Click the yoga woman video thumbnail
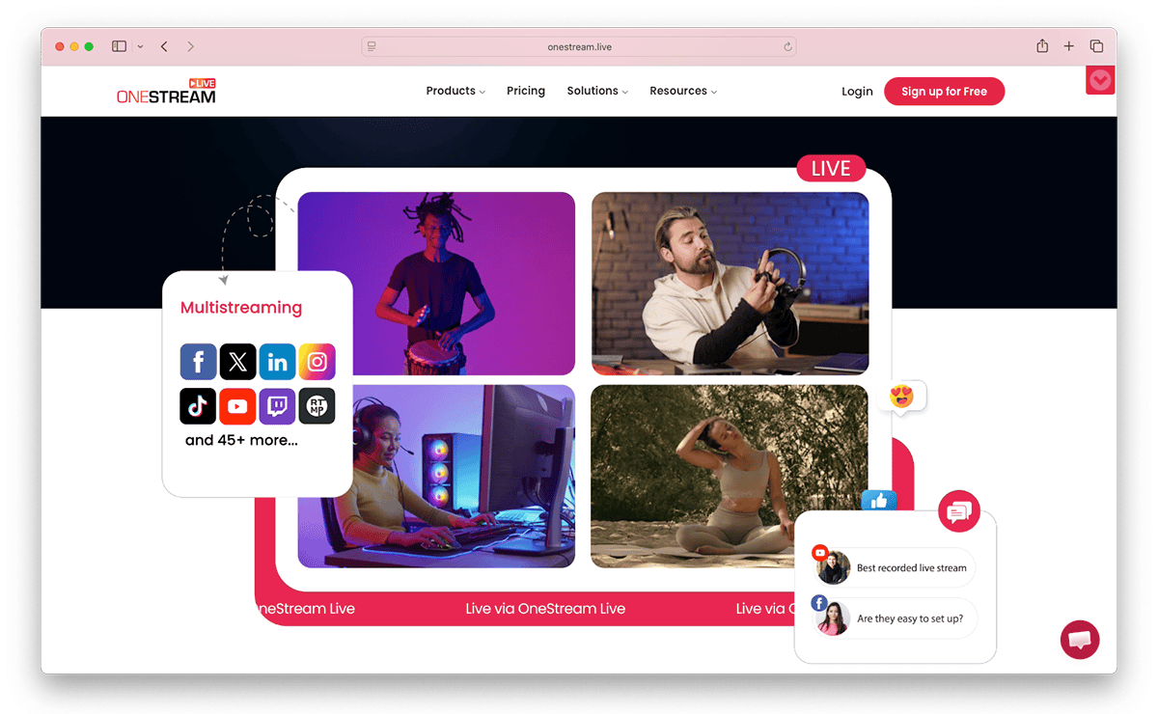1158x714 pixels. coord(730,476)
